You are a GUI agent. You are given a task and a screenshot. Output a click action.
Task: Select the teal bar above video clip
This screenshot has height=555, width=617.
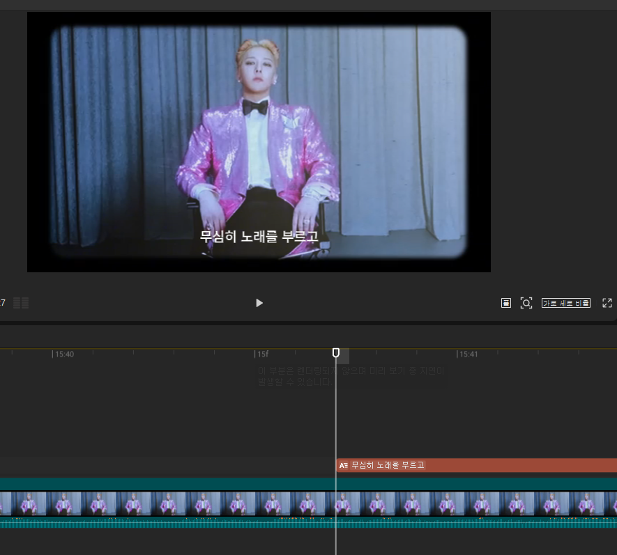tap(308, 484)
